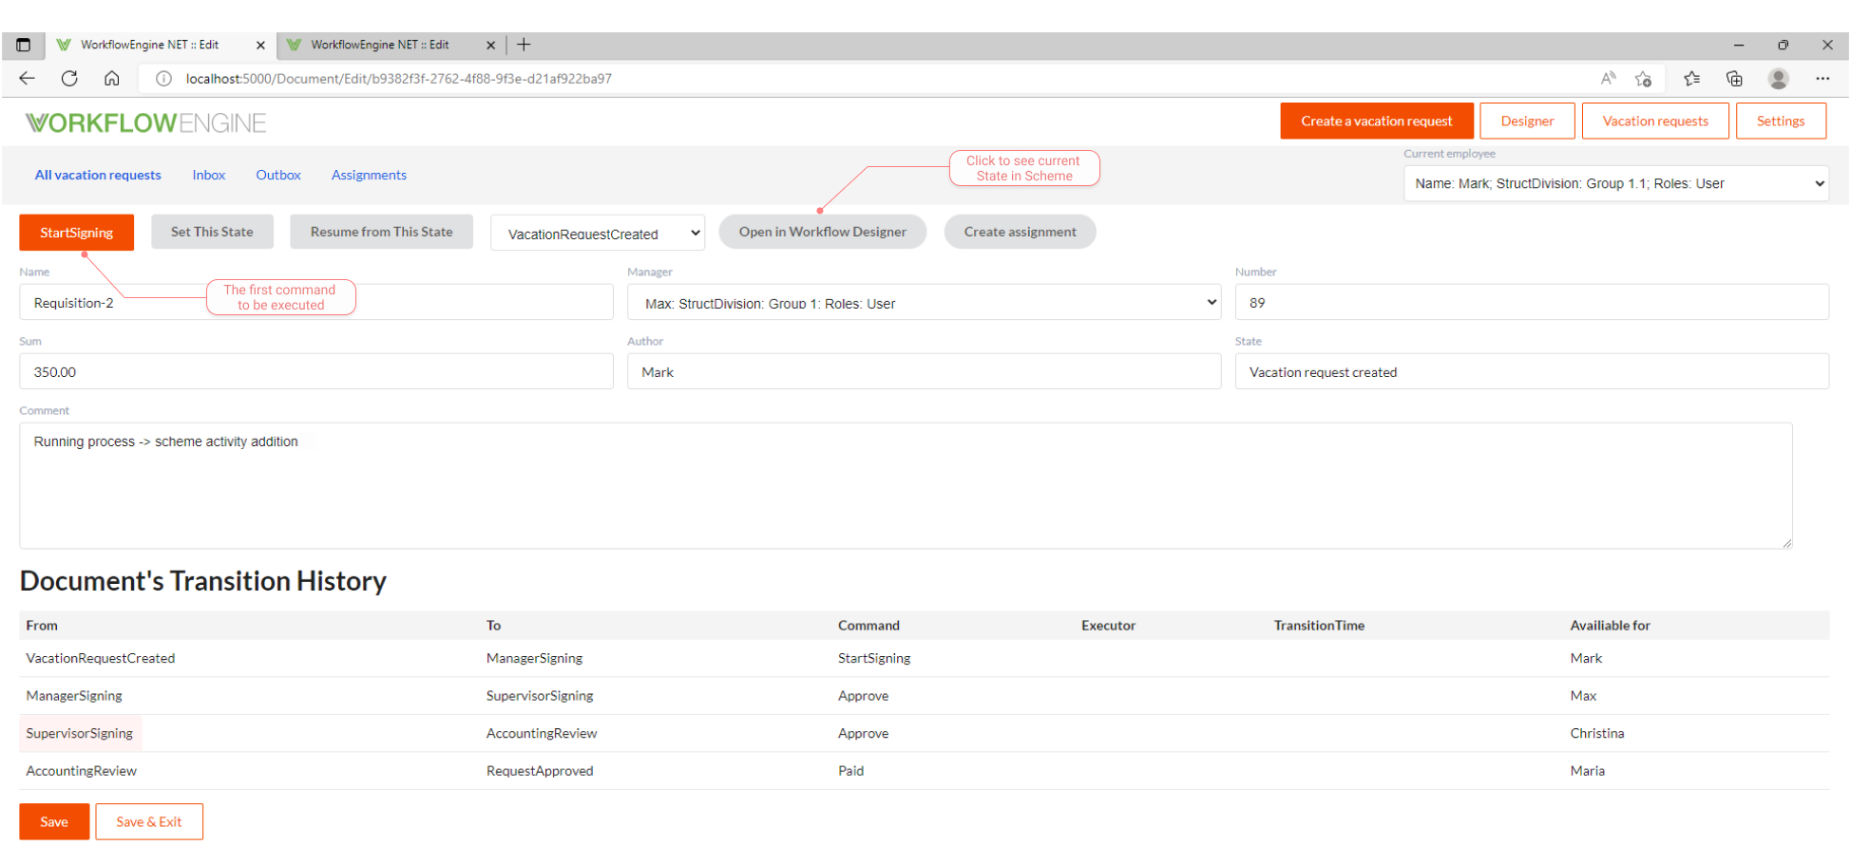Click AccountingReview in To column
The image size is (1851, 864).
tap(542, 733)
